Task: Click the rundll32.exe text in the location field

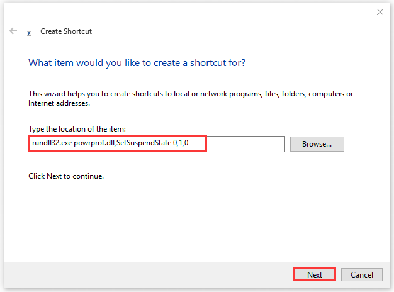Action: pos(51,143)
